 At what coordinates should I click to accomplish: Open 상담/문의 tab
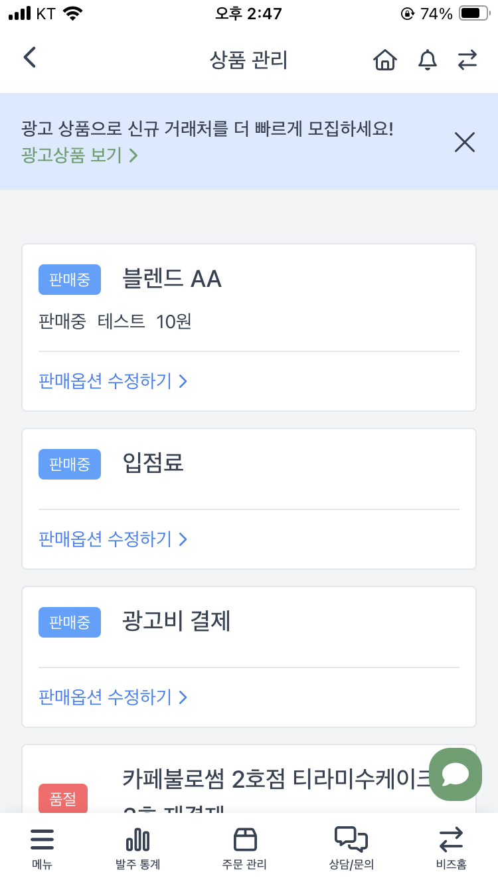(351, 848)
